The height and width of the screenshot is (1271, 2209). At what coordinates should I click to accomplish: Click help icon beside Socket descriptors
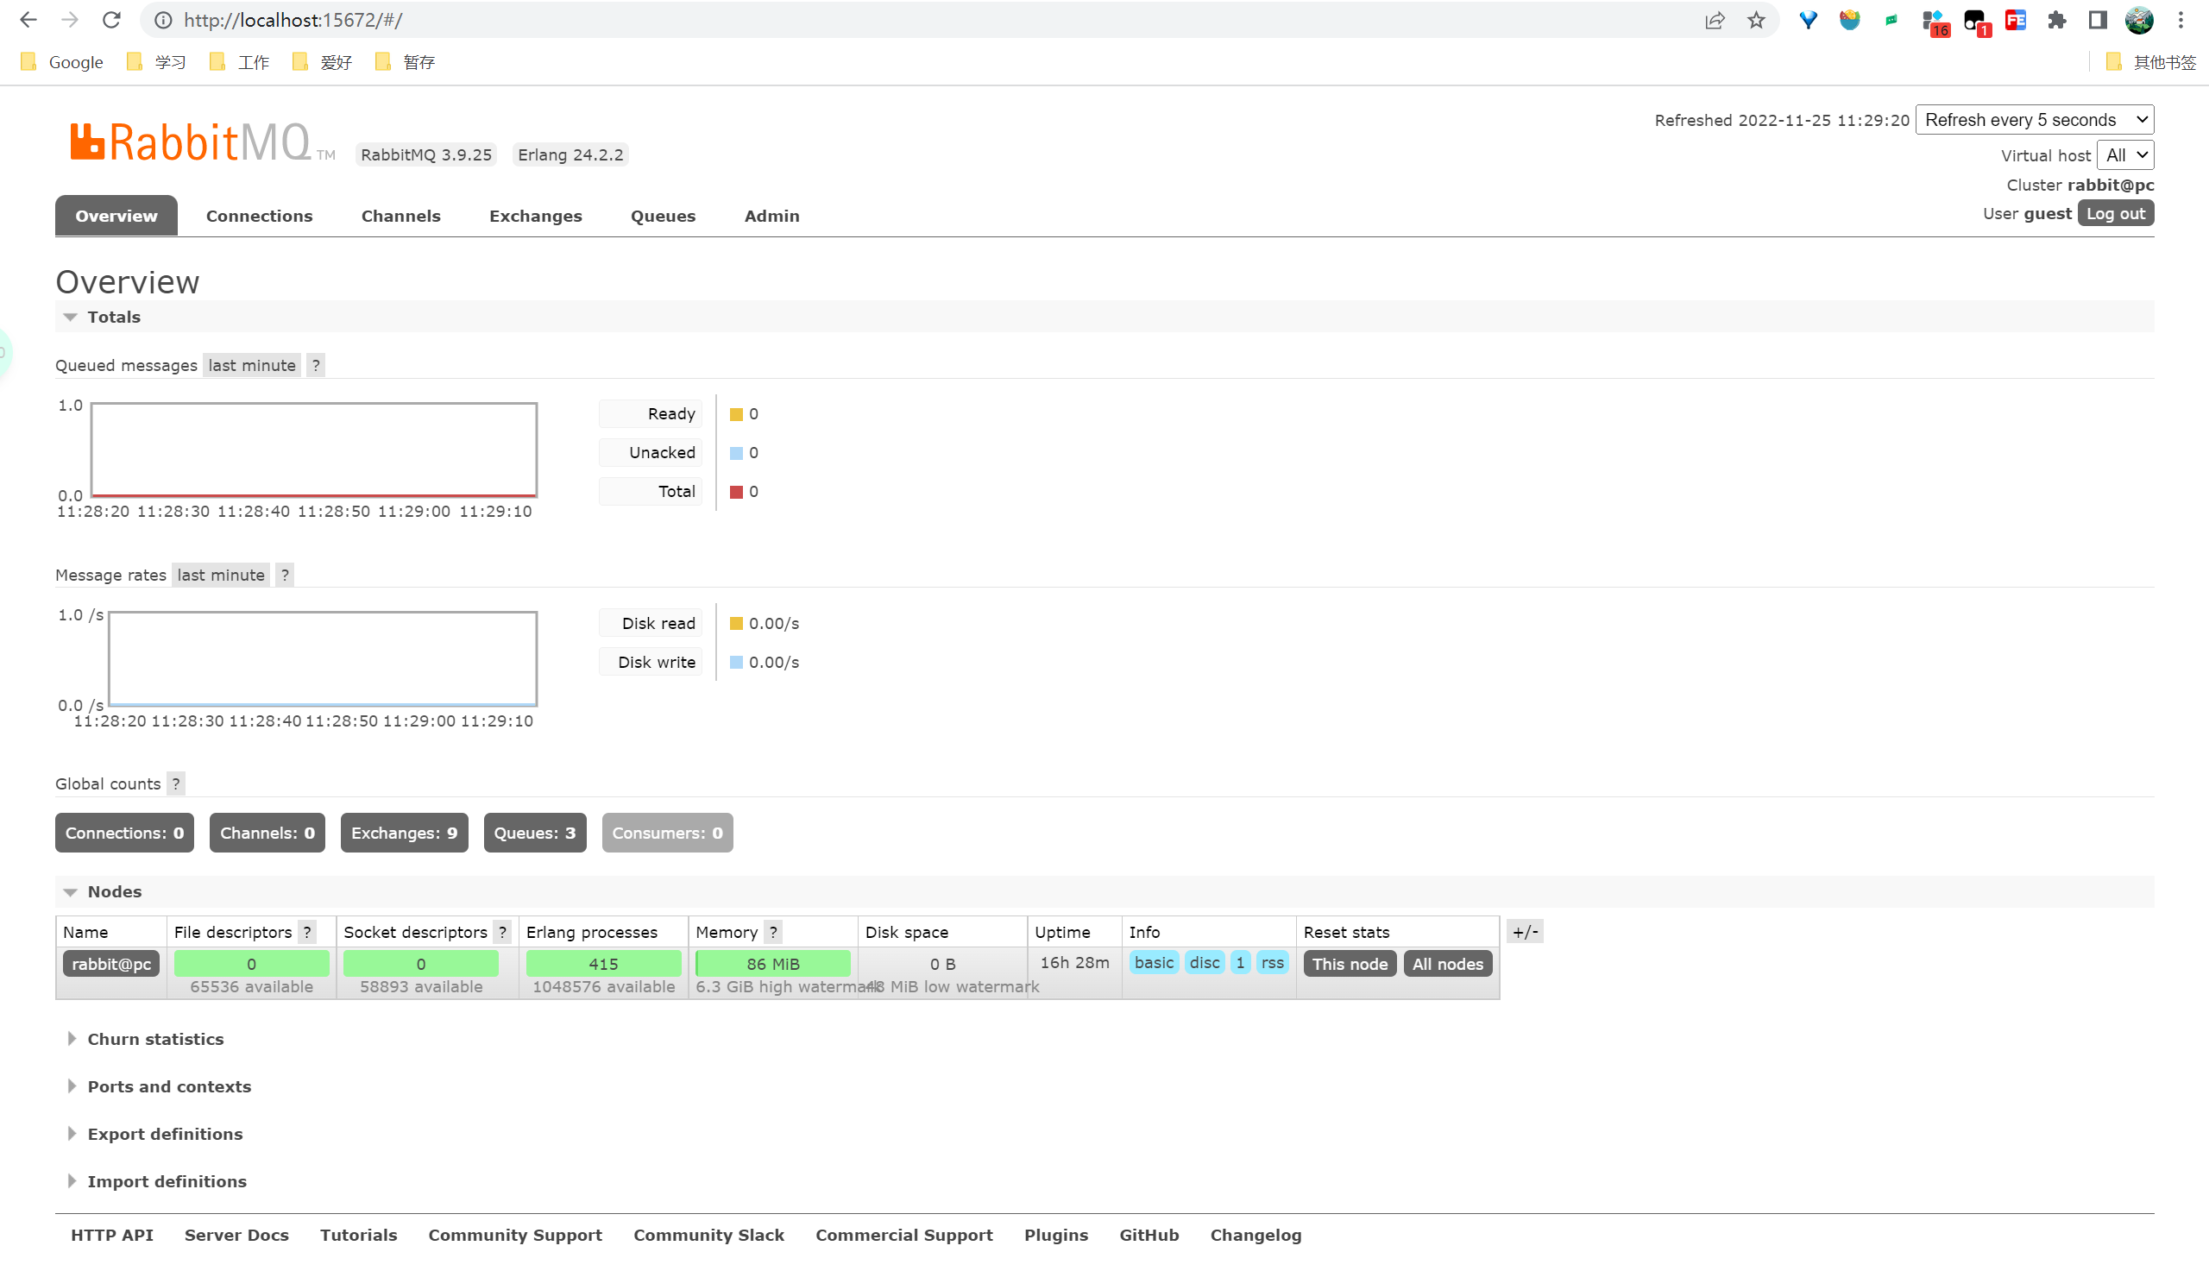[503, 931]
